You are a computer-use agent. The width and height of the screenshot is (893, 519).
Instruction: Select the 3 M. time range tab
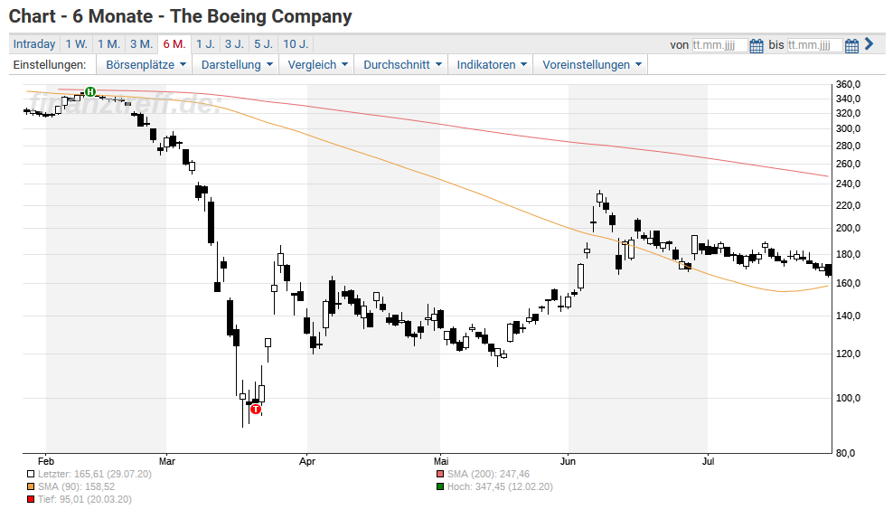click(x=141, y=44)
